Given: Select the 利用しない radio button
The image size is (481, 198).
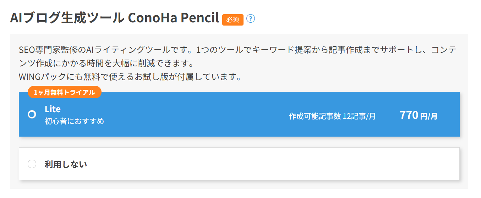Looking at the screenshot, I should point(32,164).
